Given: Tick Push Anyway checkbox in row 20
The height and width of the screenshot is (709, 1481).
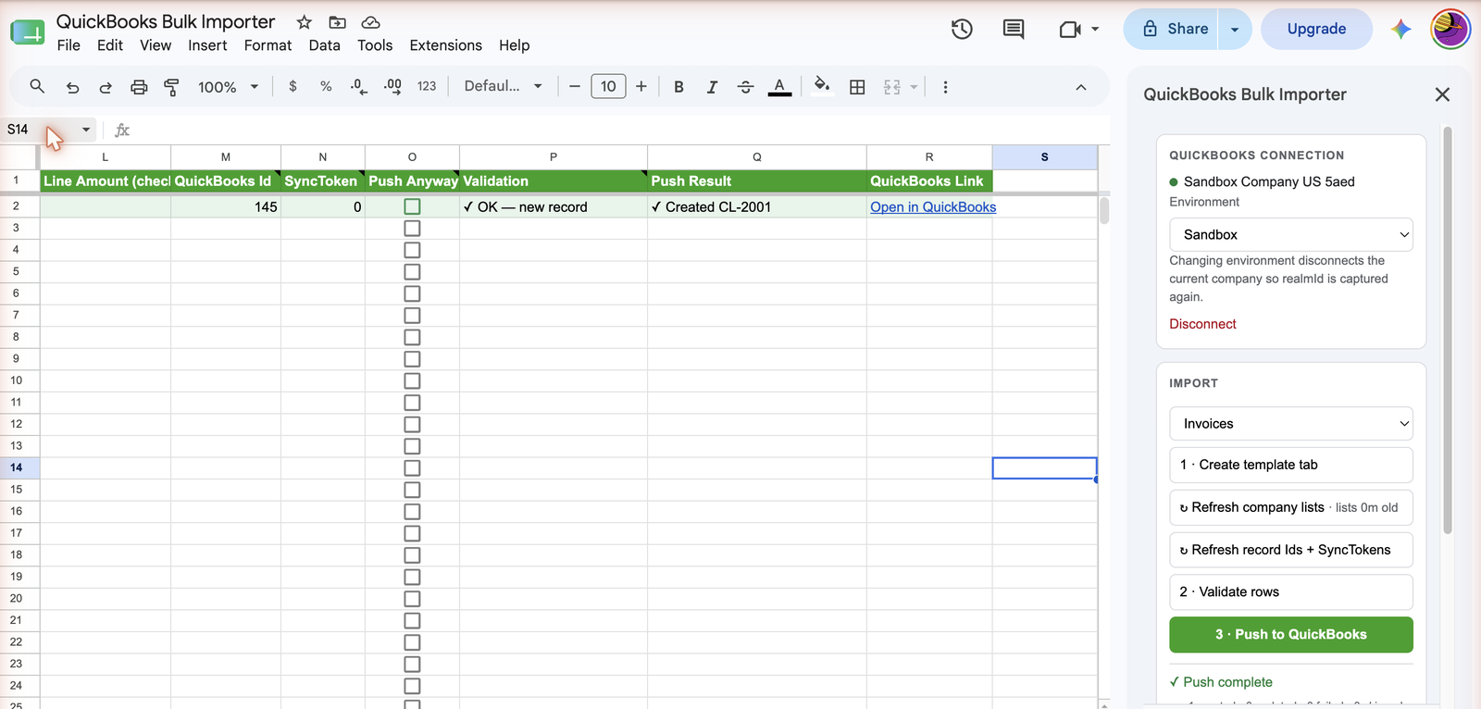Looking at the screenshot, I should click(x=412, y=599).
